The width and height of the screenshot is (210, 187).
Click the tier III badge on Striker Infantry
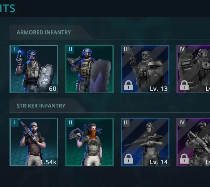126,122
